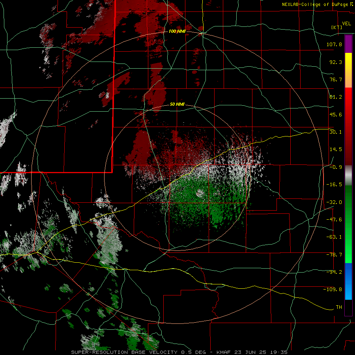The width and height of the screenshot is (355, 355).
Task: Select the -94.2 scale value
Action: (334, 272)
